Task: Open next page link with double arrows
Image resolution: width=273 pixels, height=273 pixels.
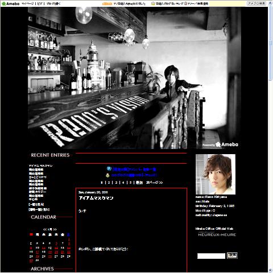Action: point(154,183)
